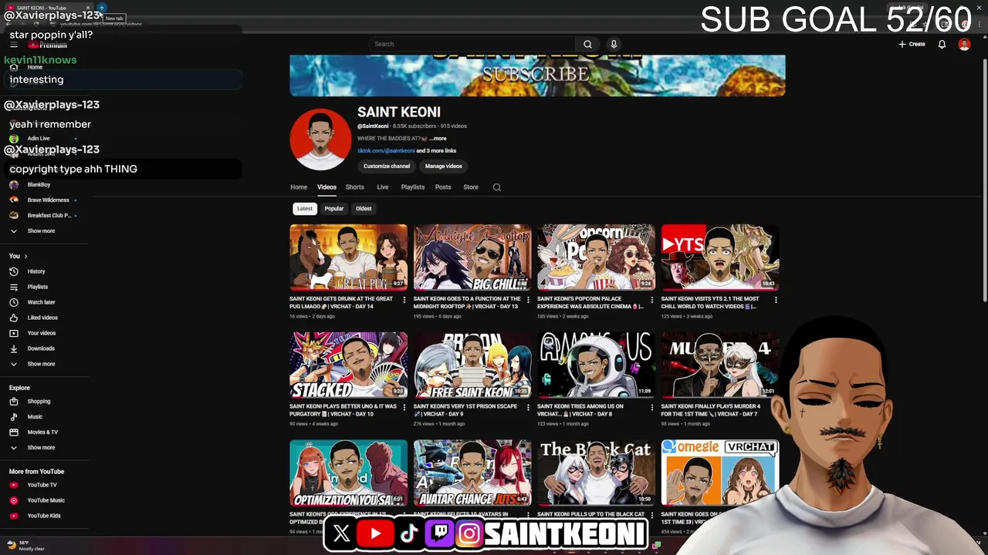Expand channel description with ...more
The height and width of the screenshot is (555, 988).
438,139
